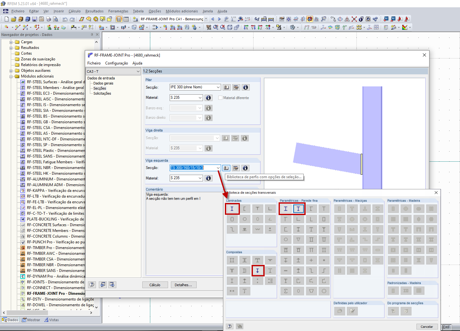This screenshot has height=331, width=460.
Task: Close the section library dialog
Action: pos(436,193)
